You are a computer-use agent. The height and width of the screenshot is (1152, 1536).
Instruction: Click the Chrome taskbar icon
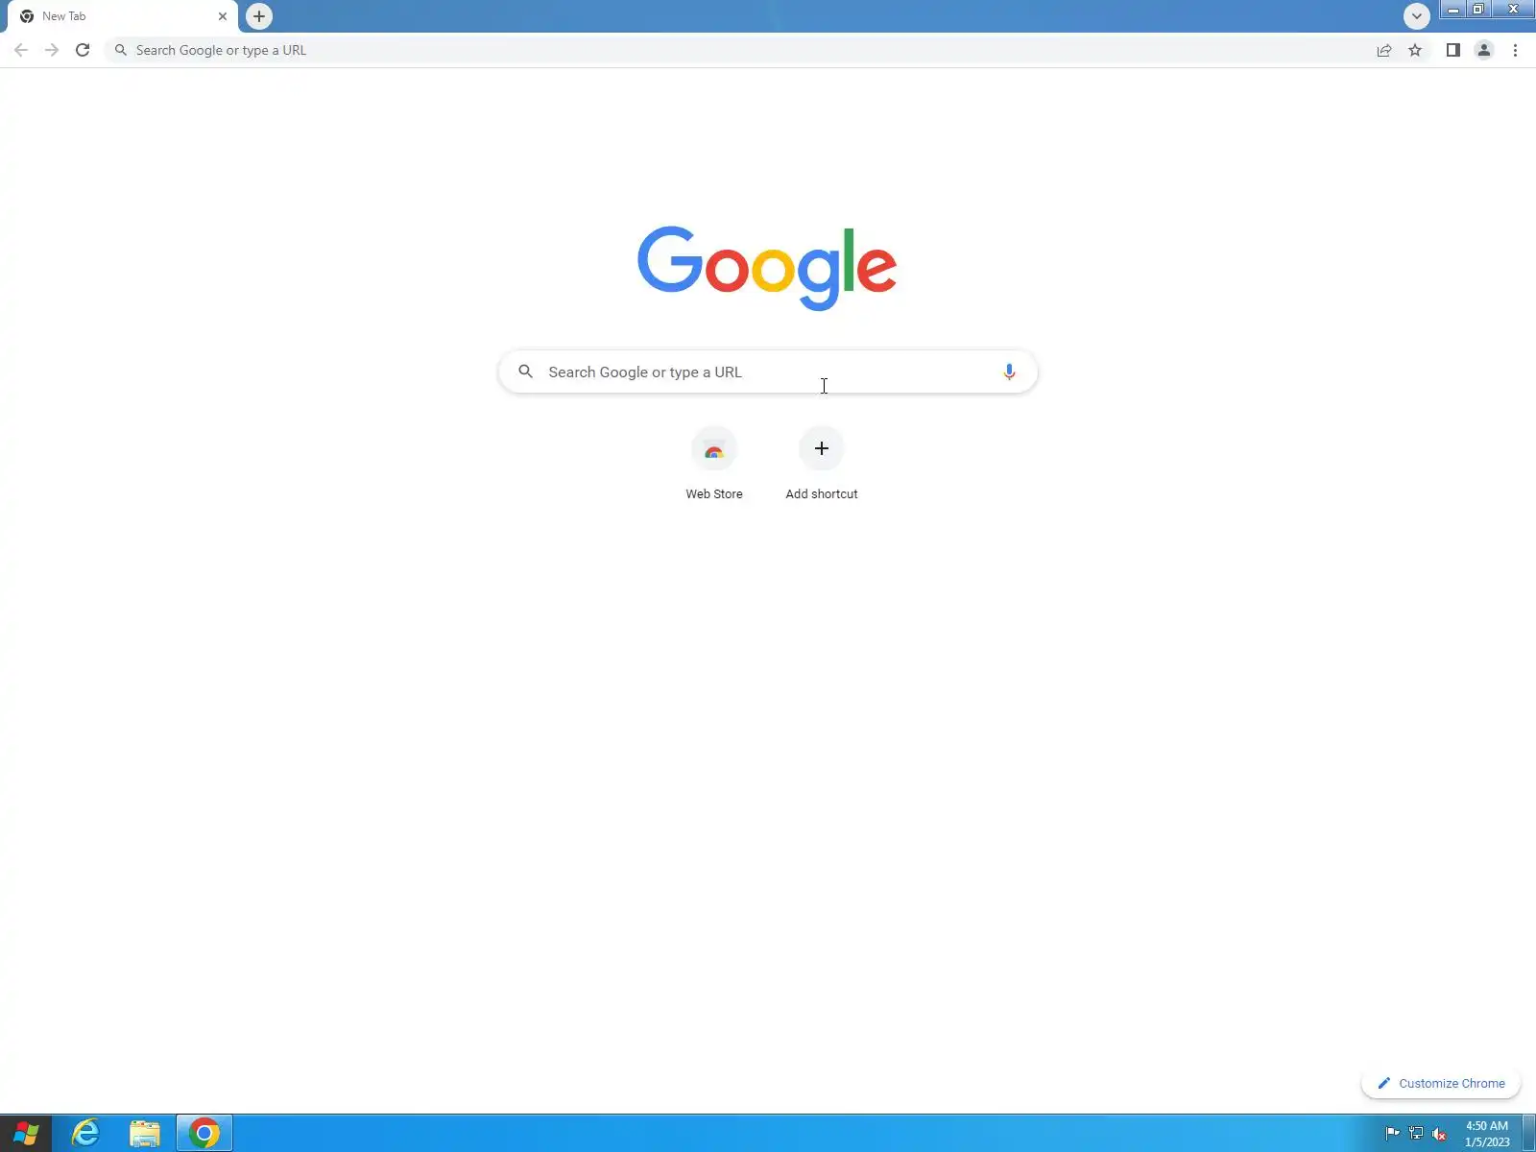[x=204, y=1133]
